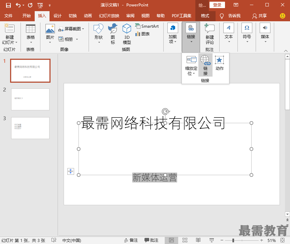Click the New Slide icon
Viewport: 290px width, 244px height.
9,29
